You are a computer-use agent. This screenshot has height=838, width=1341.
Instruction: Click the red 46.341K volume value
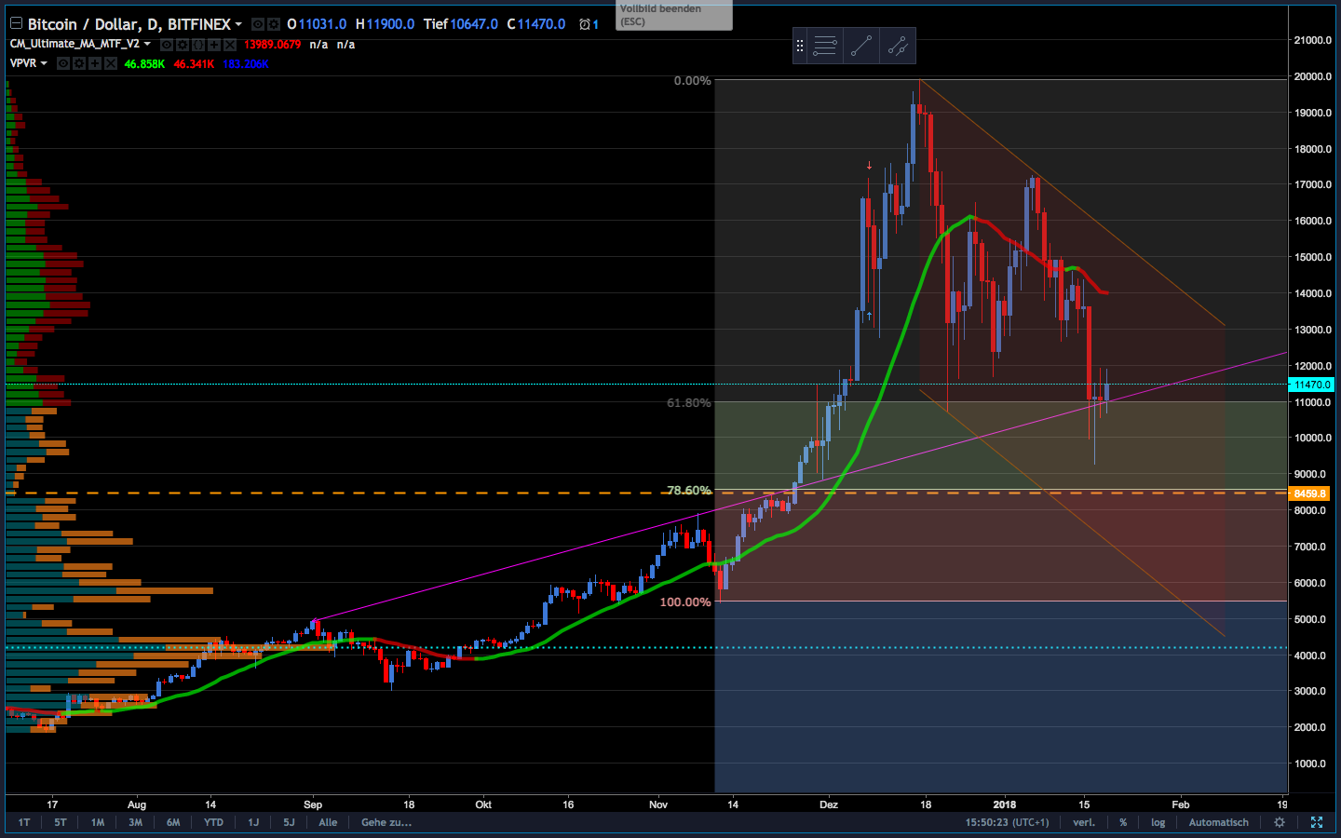point(194,64)
